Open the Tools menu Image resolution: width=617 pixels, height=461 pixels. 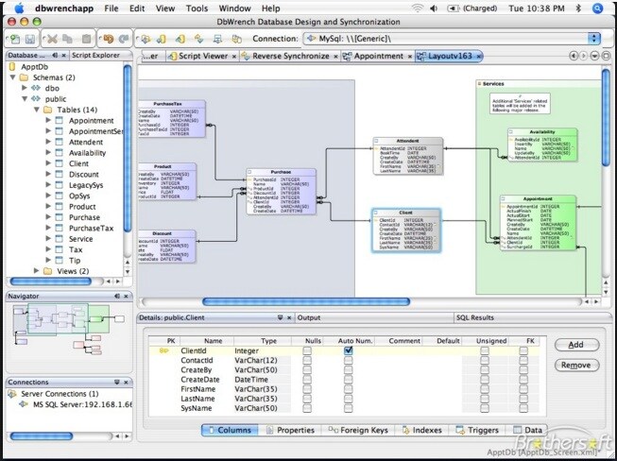click(197, 9)
